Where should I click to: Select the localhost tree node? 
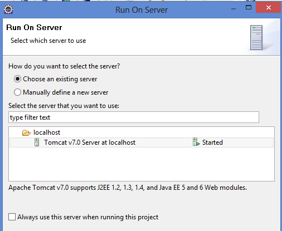(47, 132)
